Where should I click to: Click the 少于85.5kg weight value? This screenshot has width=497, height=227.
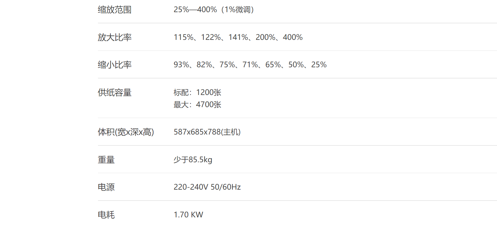tap(193, 160)
